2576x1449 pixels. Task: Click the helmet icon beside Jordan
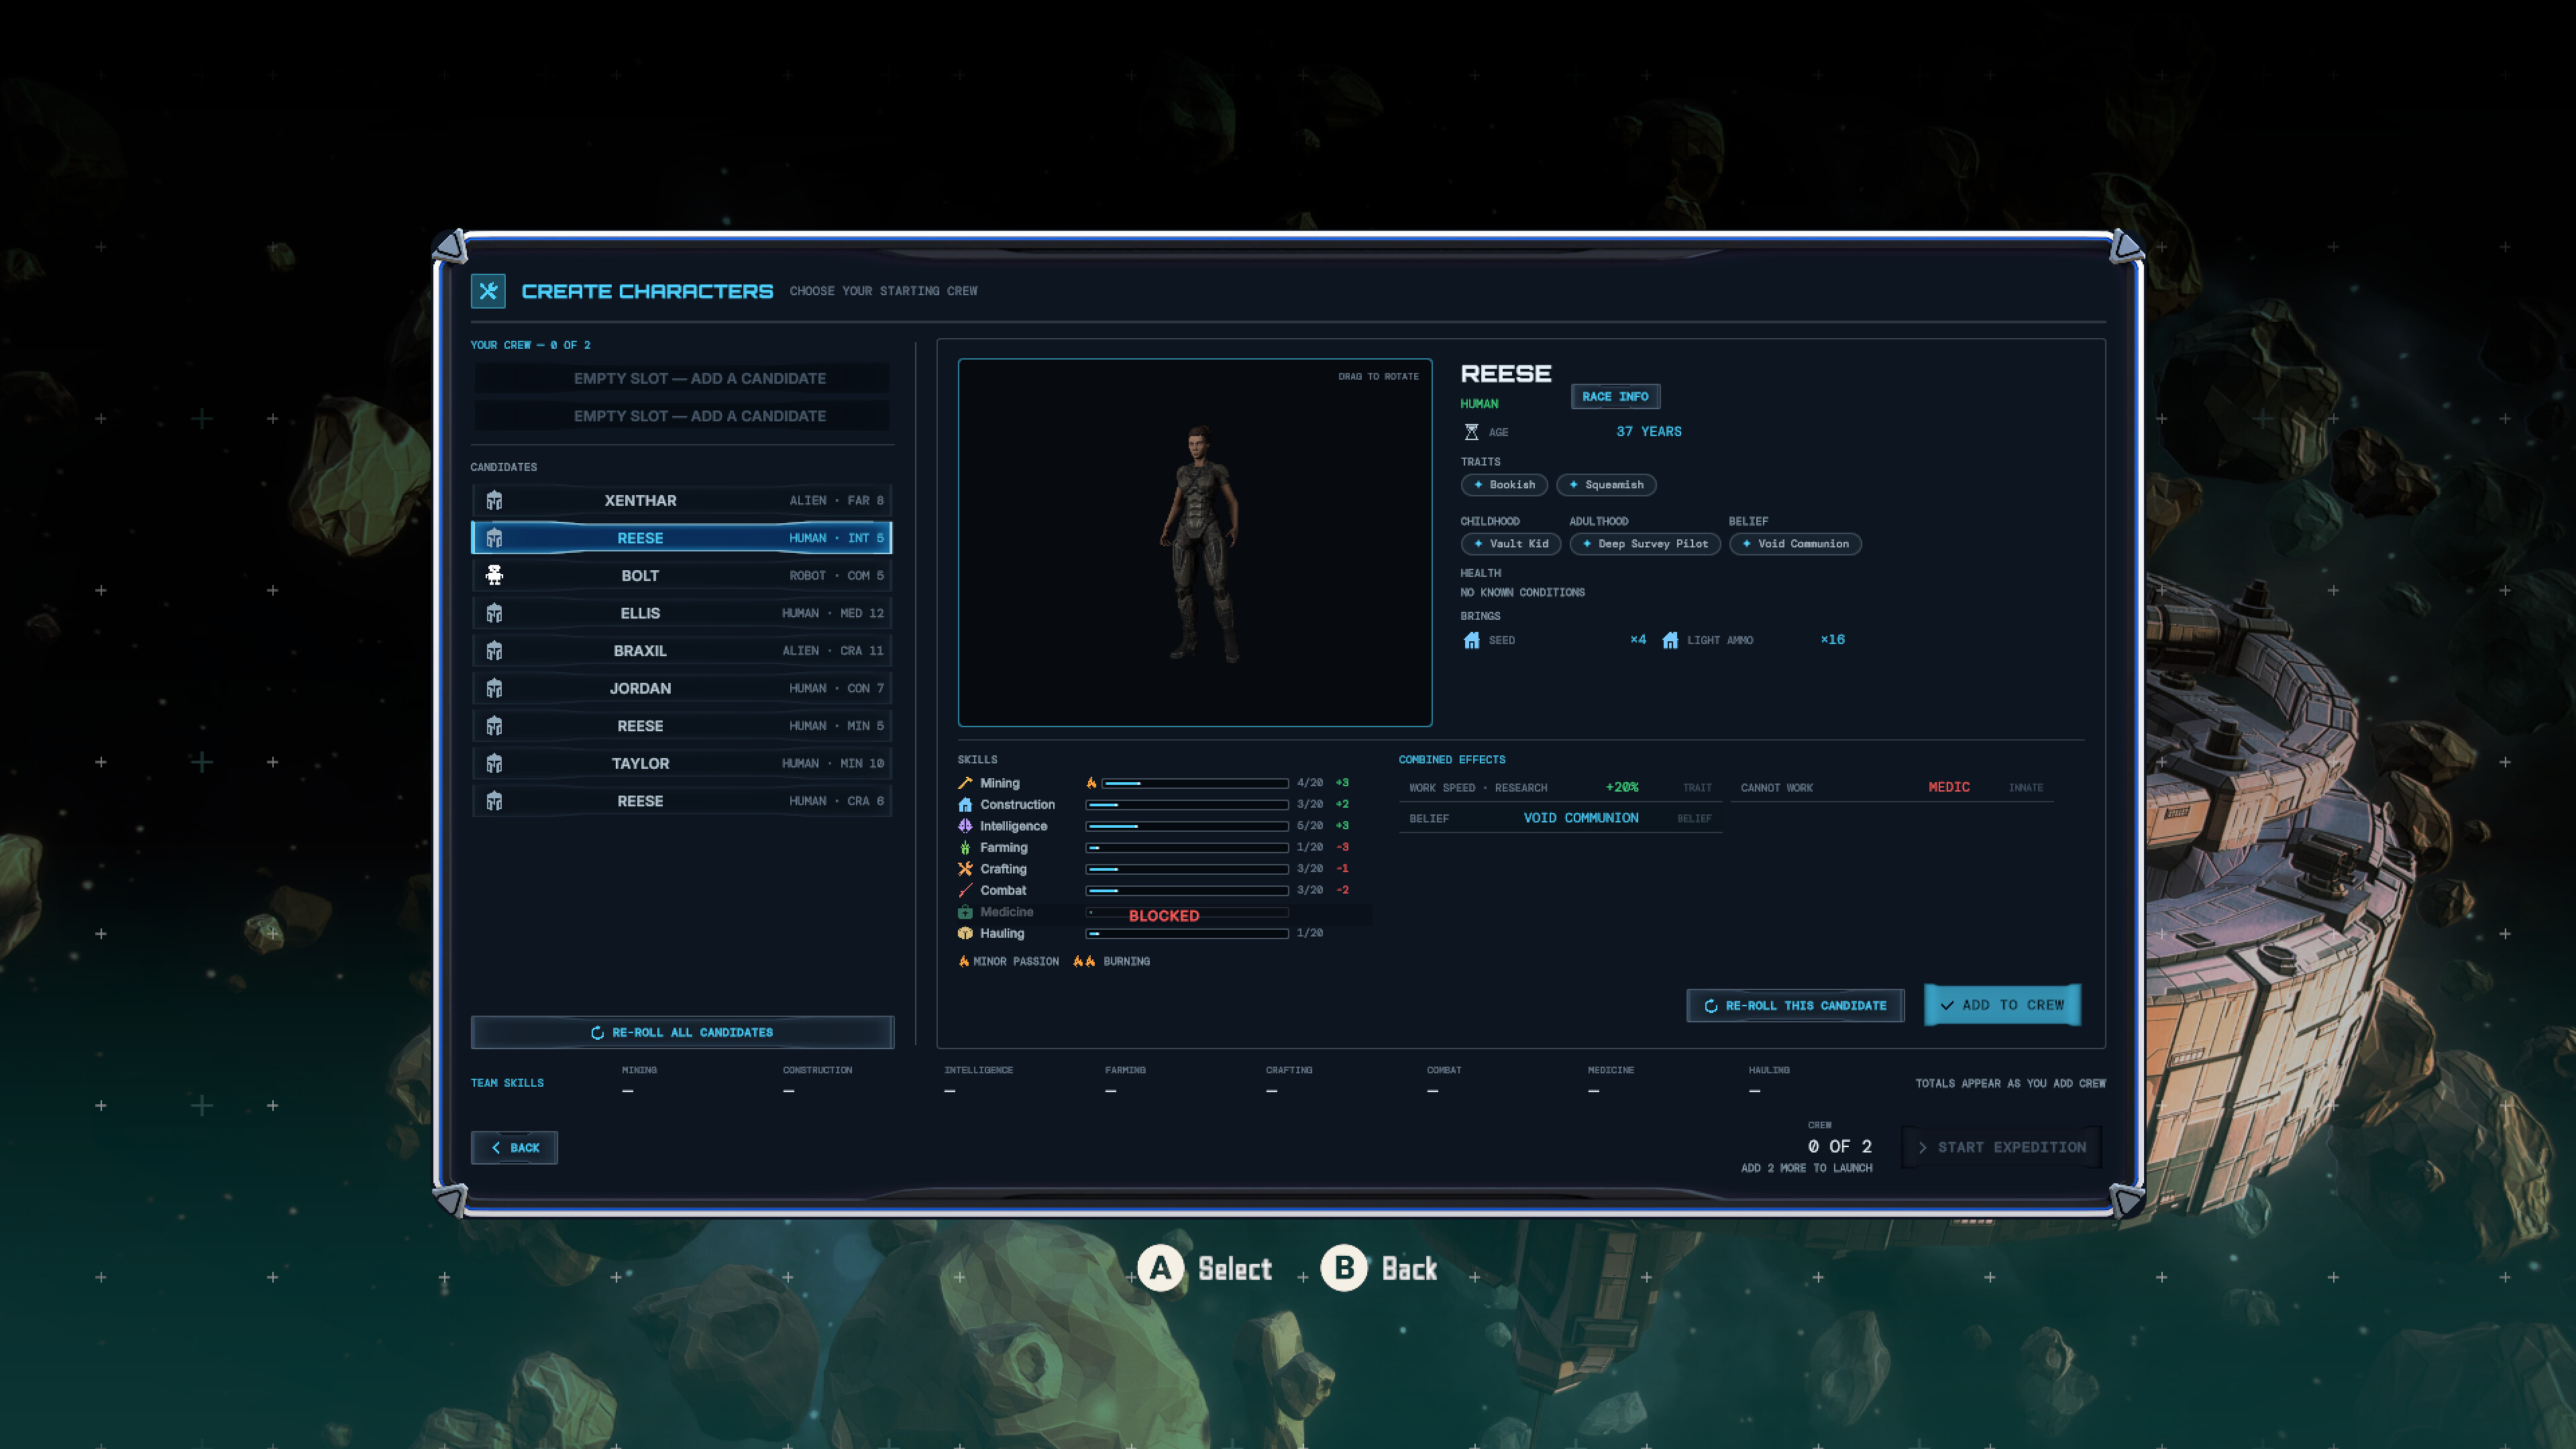(494, 688)
